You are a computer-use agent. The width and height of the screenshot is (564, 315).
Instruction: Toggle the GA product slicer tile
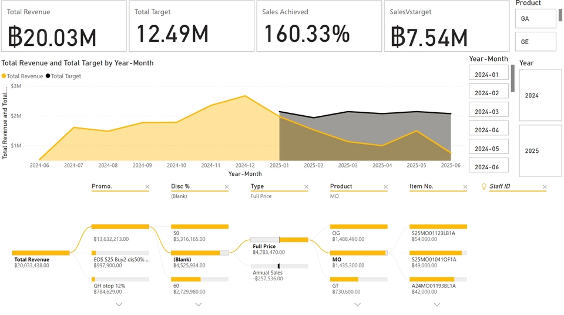[535, 19]
